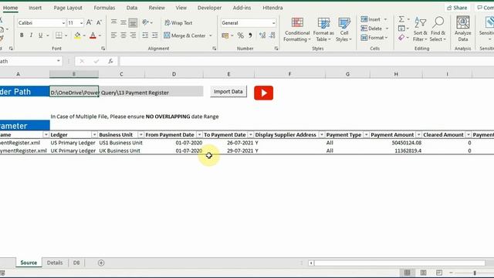This screenshot has height=278, width=494.
Task: Align text right
Action: (x=133, y=36)
